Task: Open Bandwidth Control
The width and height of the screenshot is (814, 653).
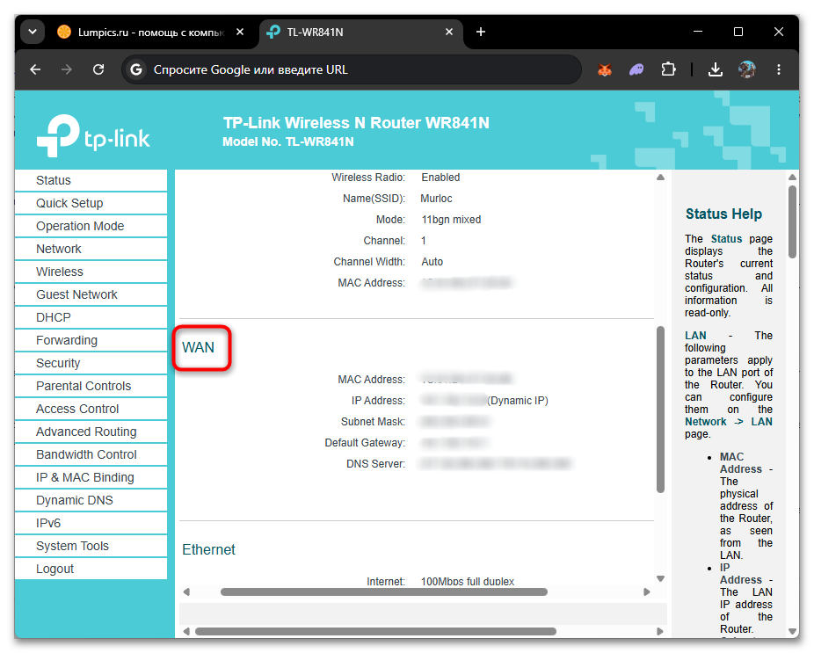Action: [x=91, y=454]
